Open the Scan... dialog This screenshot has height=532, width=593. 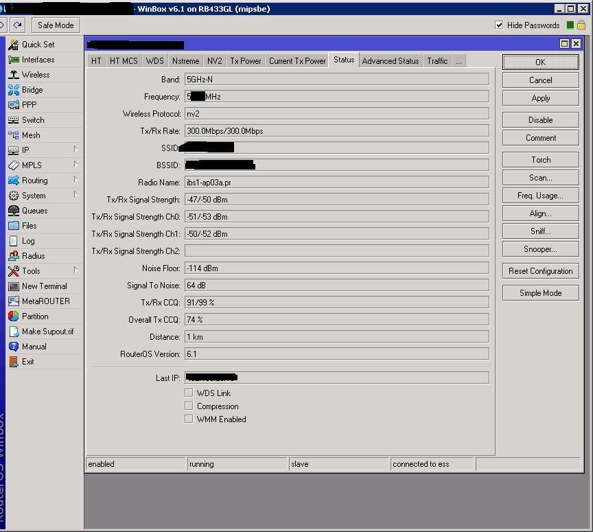[540, 178]
